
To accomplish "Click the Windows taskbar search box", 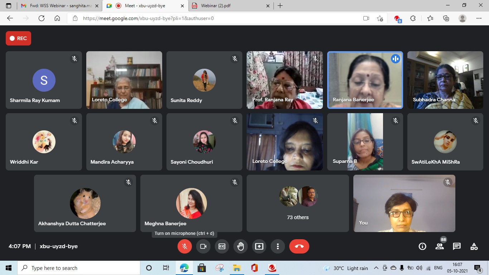I will [x=79, y=268].
